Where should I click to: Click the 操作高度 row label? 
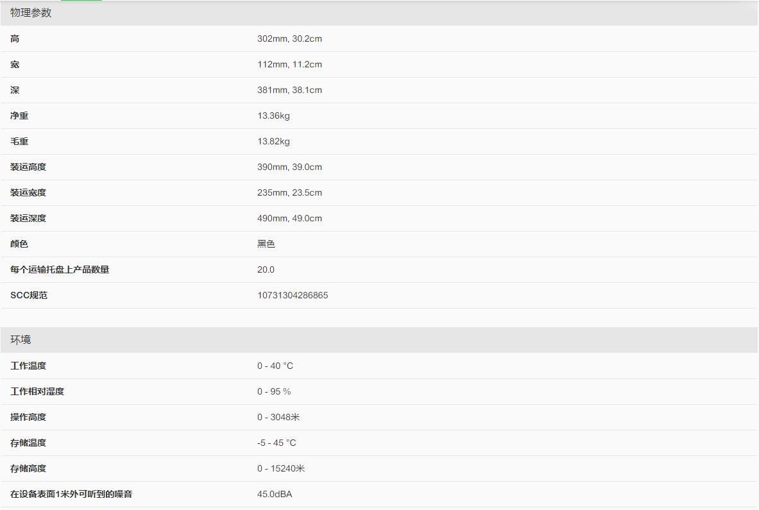[x=28, y=417]
